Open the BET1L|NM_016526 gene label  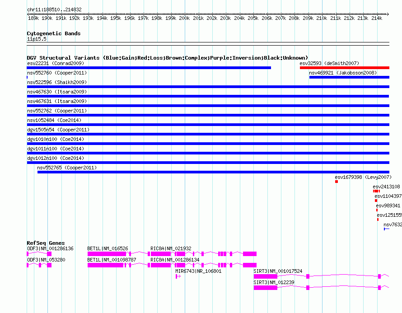pyautogui.click(x=108, y=248)
